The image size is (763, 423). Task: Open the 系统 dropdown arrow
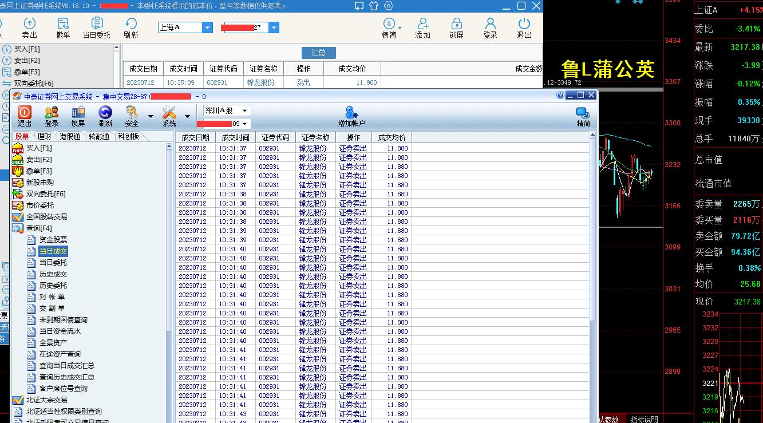187,116
